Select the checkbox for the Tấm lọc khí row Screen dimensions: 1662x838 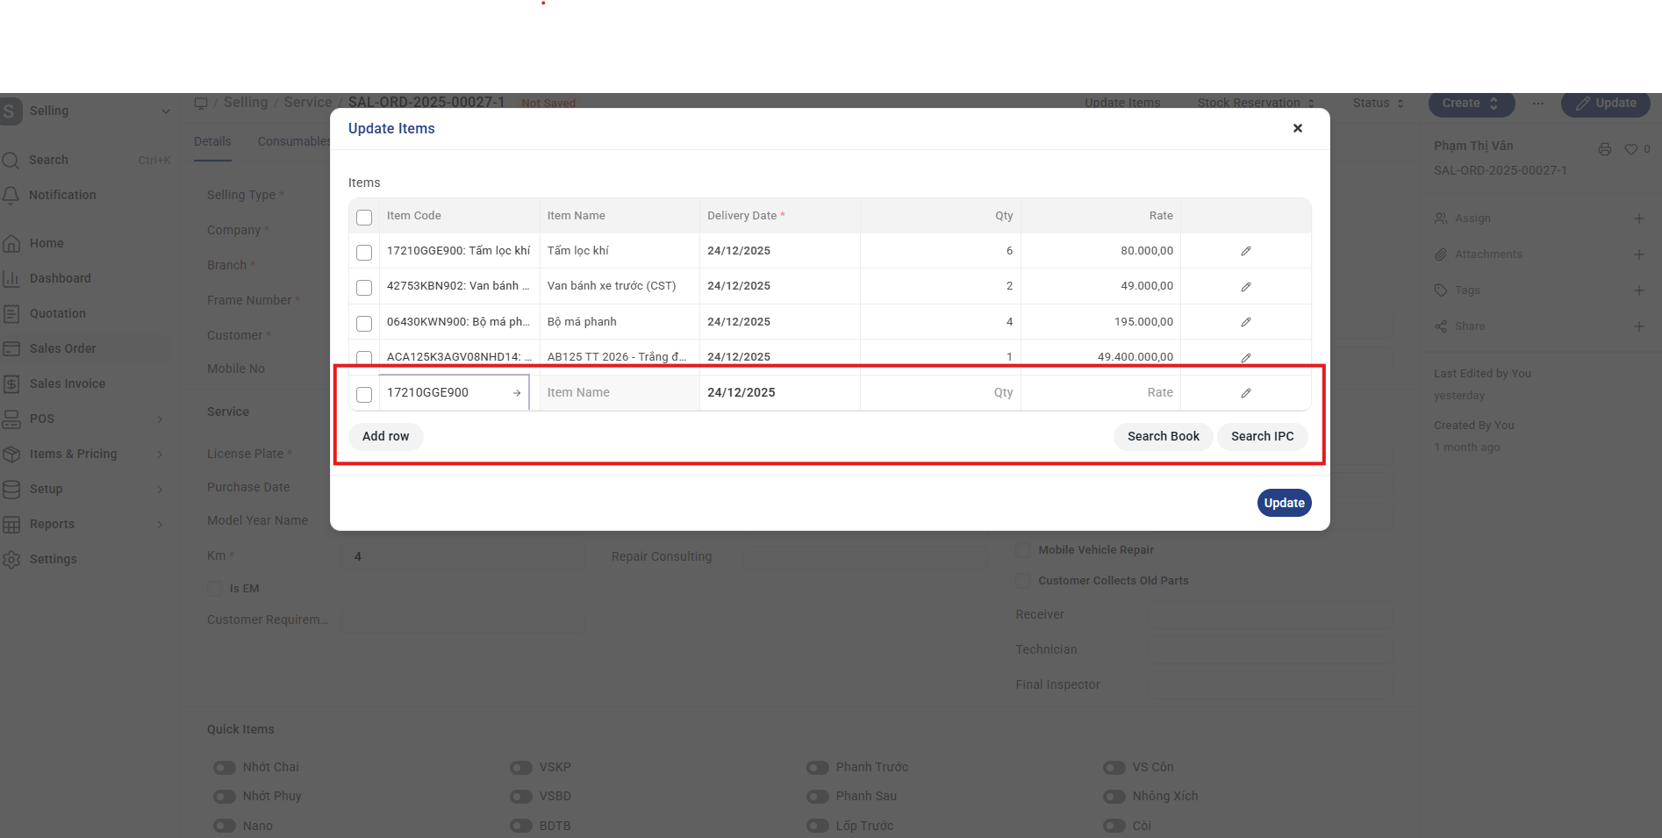tap(364, 252)
